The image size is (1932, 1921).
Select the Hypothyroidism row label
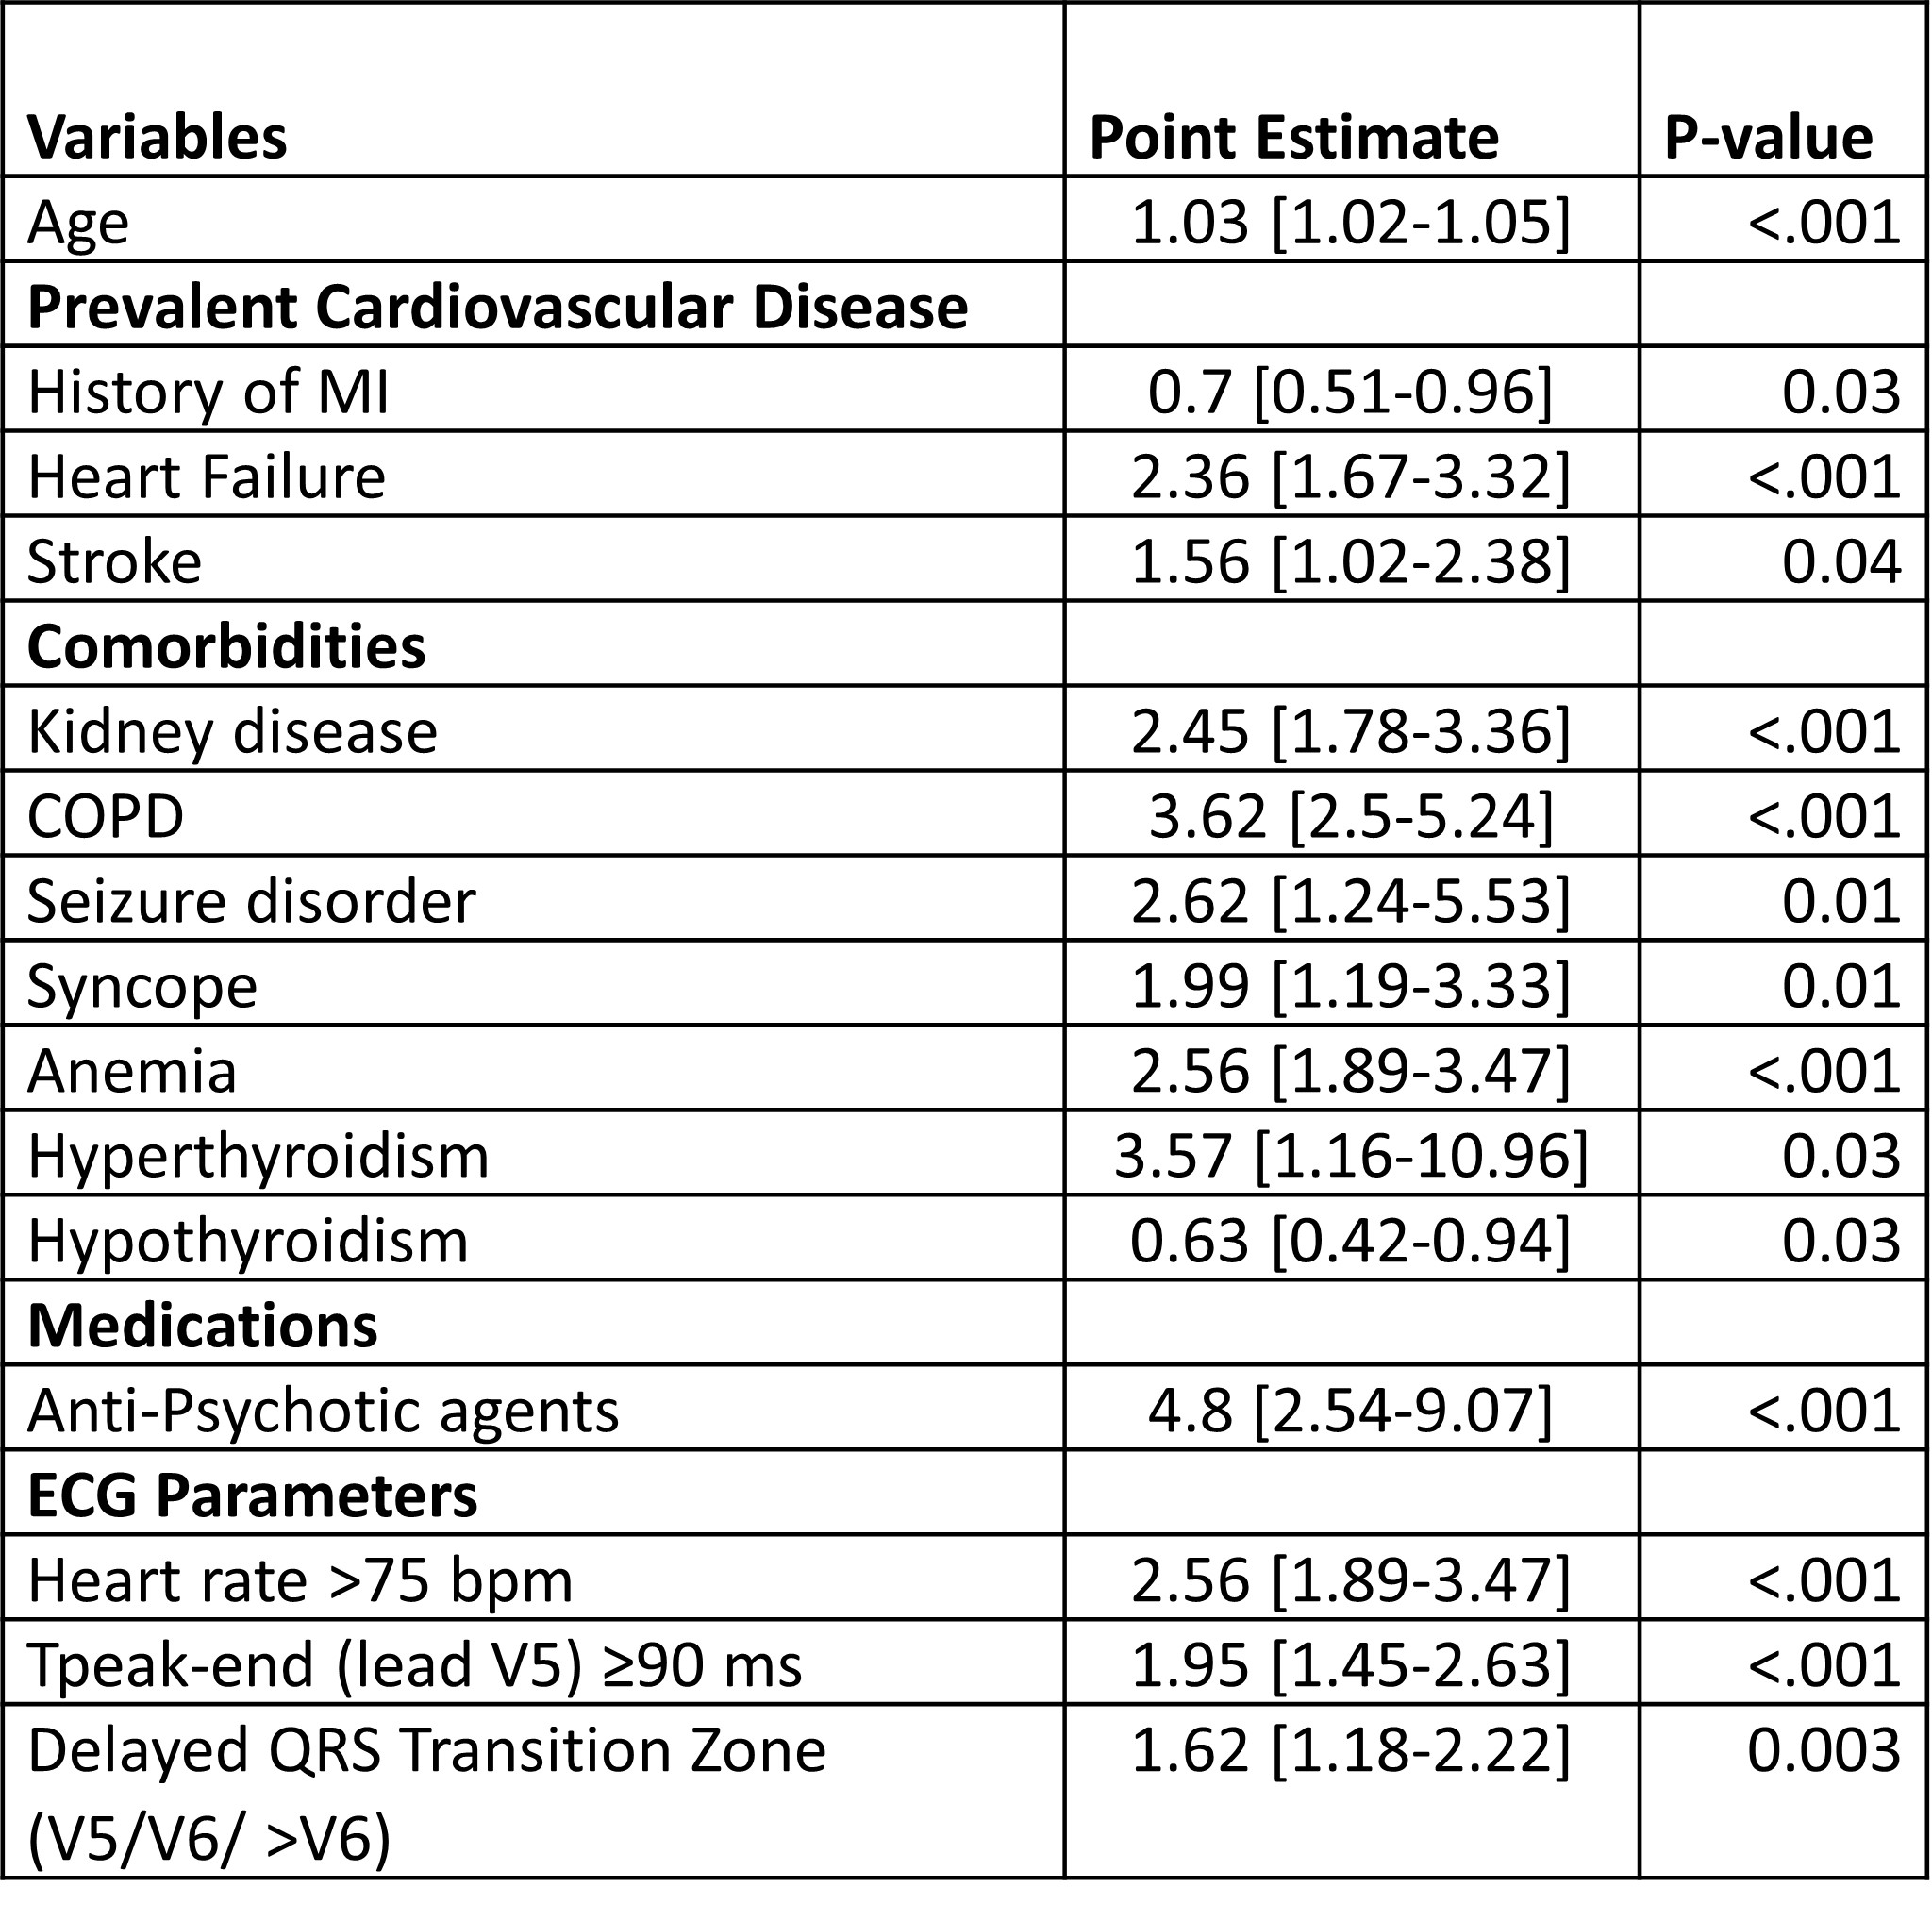coord(248,1242)
